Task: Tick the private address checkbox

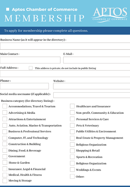Action: 31,68
